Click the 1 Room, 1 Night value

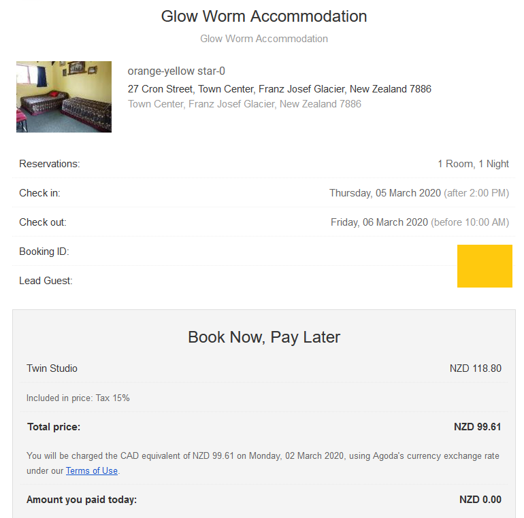(473, 164)
